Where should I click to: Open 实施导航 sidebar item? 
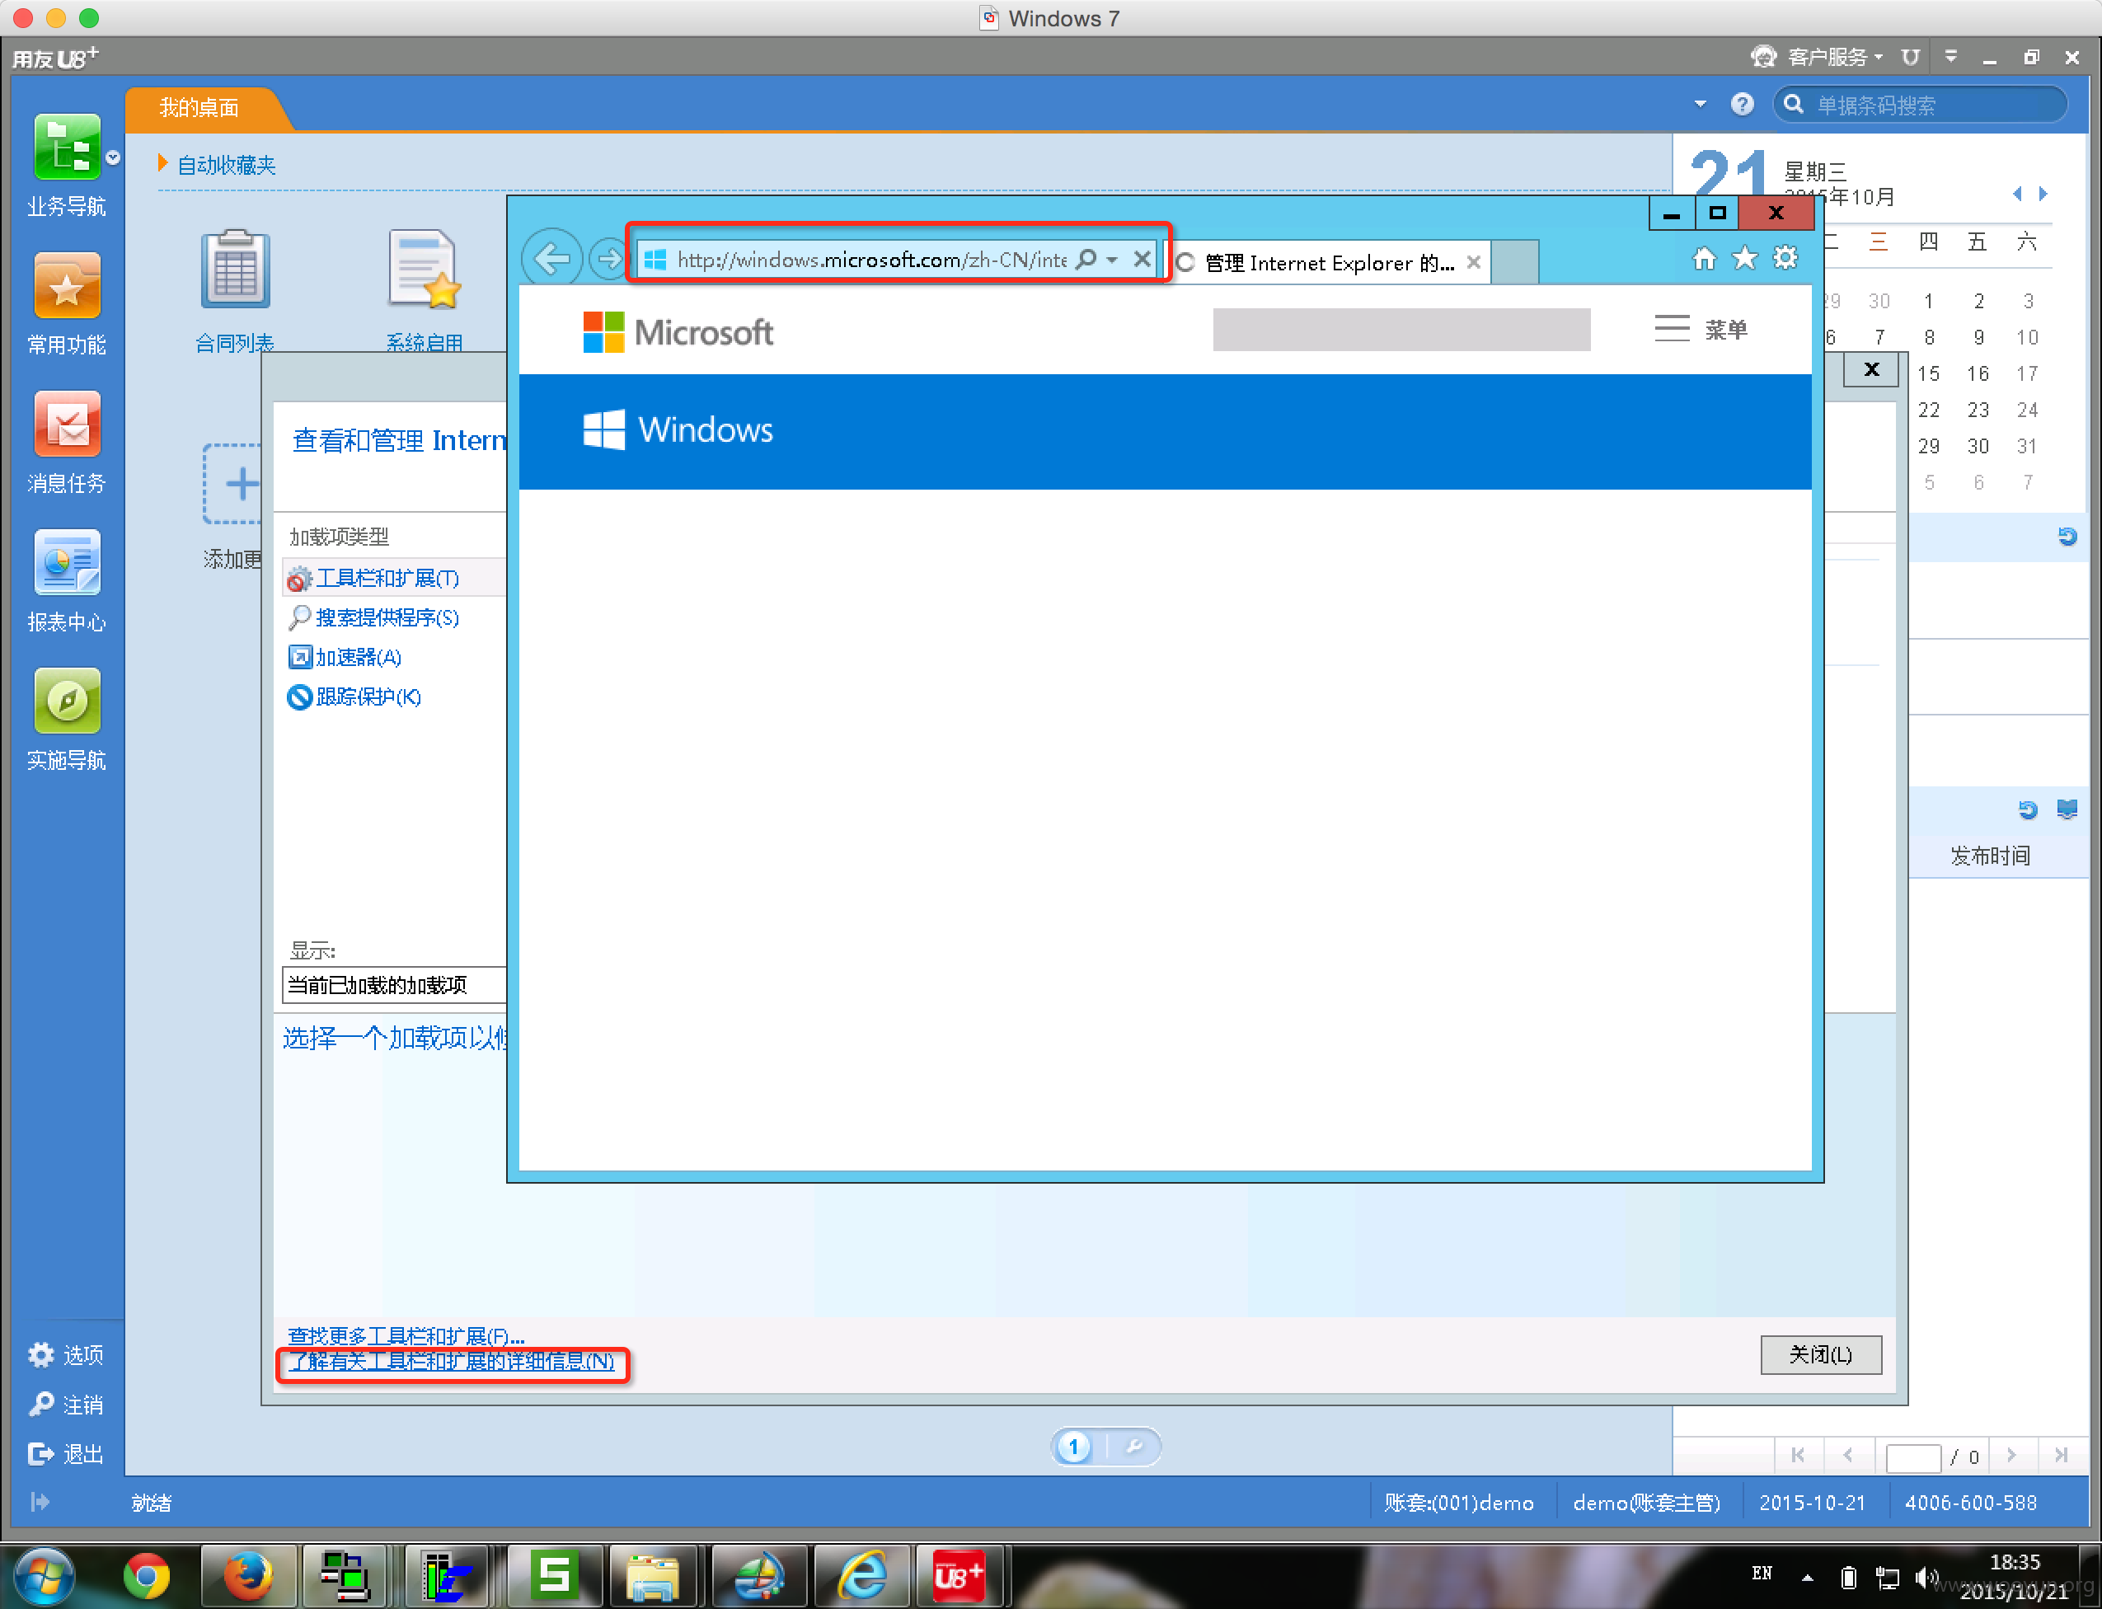[67, 720]
